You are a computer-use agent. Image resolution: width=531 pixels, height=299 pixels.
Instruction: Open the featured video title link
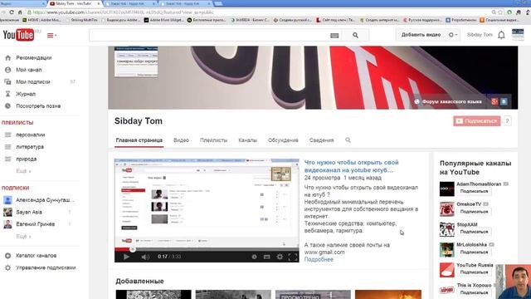(x=351, y=166)
